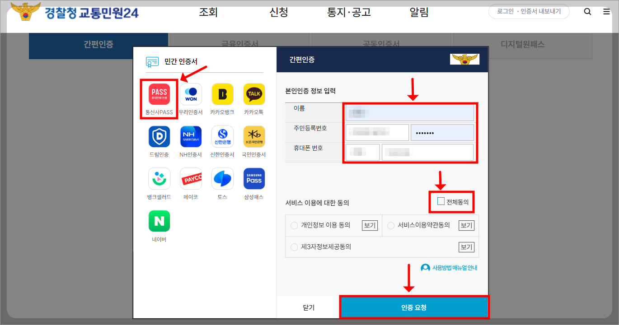This screenshot has width=619, height=325.
Task: Select the 제3자정보제공동의 radio button
Action: pyautogui.click(x=294, y=247)
